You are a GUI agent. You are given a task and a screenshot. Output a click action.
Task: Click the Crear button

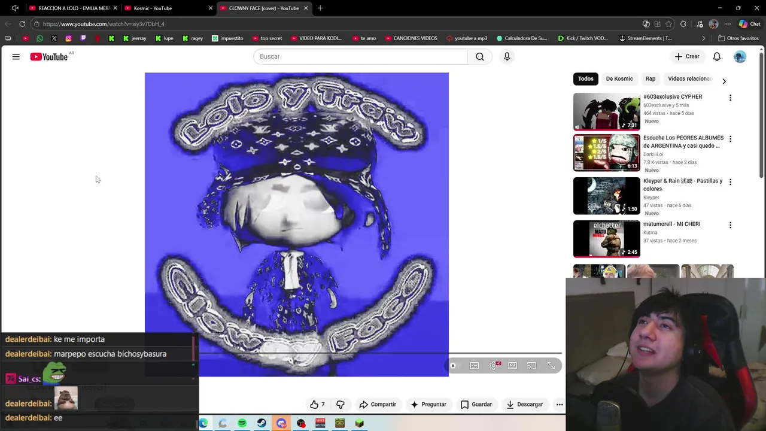tap(687, 56)
